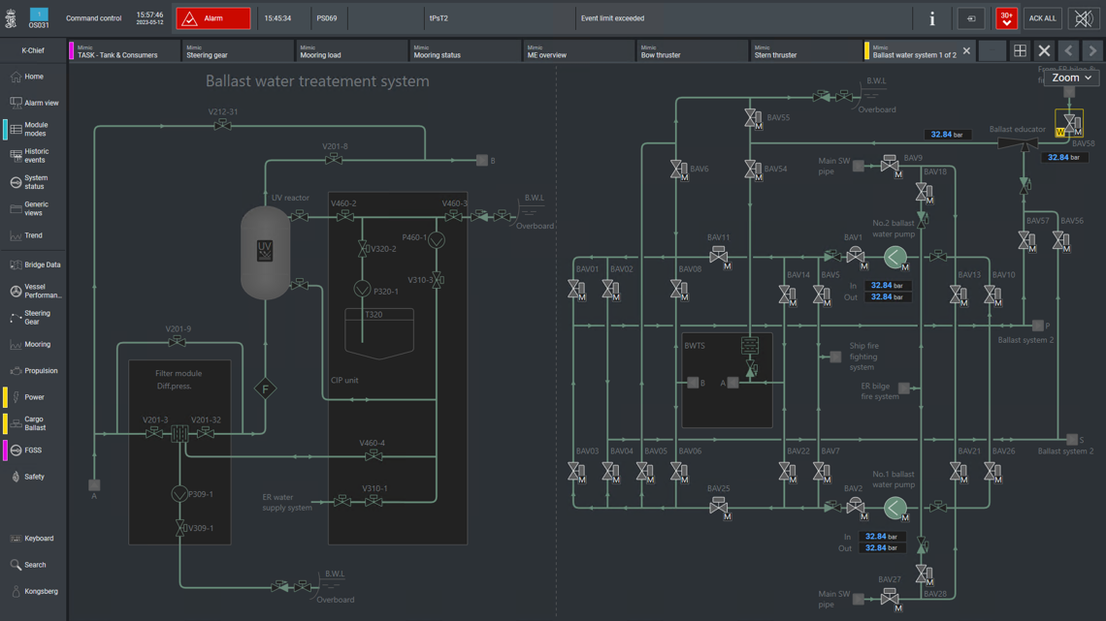The height and width of the screenshot is (621, 1106).
Task: Open the ME overview mimic tab
Action: click(577, 51)
